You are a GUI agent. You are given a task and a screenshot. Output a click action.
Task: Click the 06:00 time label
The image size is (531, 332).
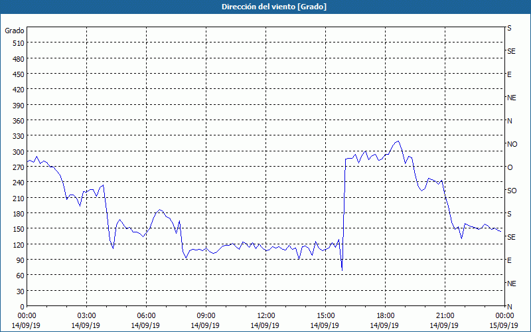[x=146, y=316]
